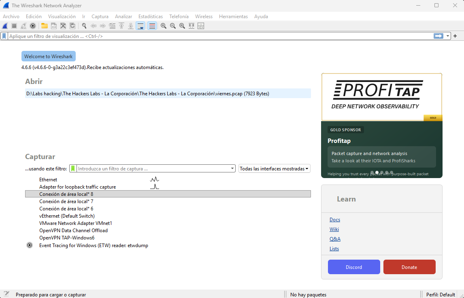Click the Welcome to Wireshark banner
464x298 pixels.
[49, 57]
